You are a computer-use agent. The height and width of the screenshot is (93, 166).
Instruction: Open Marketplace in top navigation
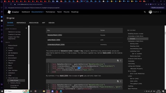click(x=50, y=12)
